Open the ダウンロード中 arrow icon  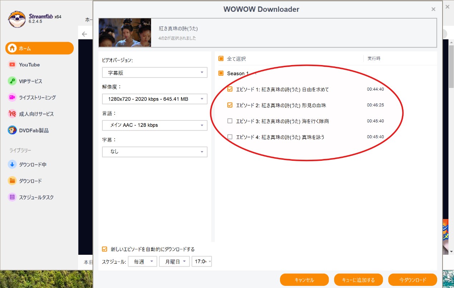point(12,165)
